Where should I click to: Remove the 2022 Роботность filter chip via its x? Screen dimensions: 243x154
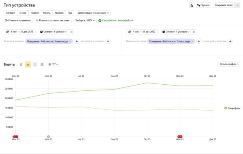[192, 41]
